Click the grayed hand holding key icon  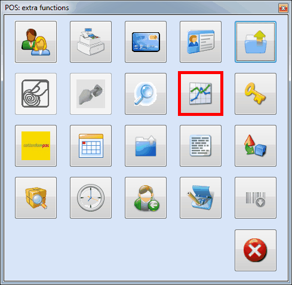pyautogui.click(x=91, y=94)
